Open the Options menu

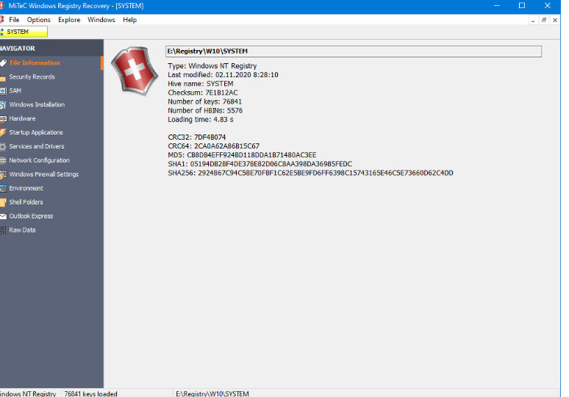39,20
